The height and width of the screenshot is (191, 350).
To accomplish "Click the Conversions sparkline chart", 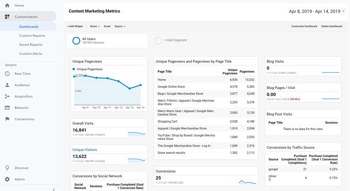I will [x=248, y=182].
